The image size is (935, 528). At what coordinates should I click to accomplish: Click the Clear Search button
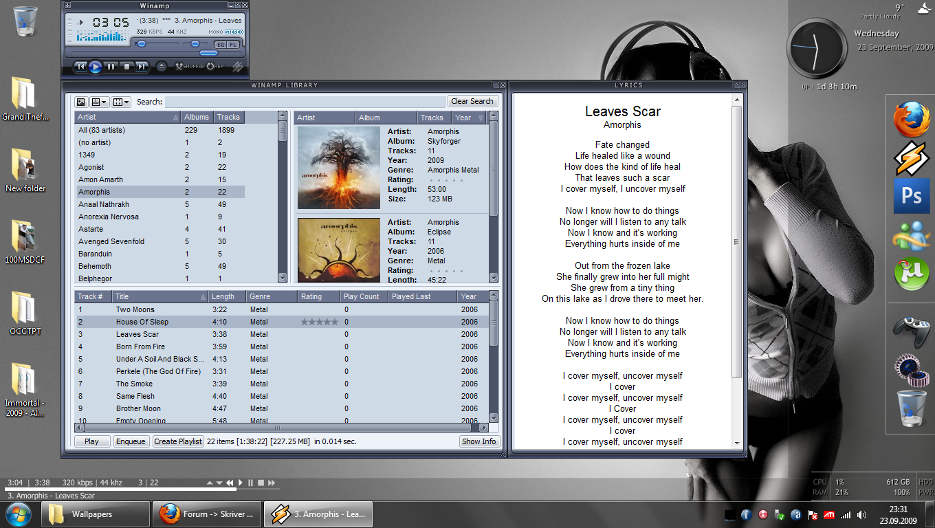(x=472, y=101)
